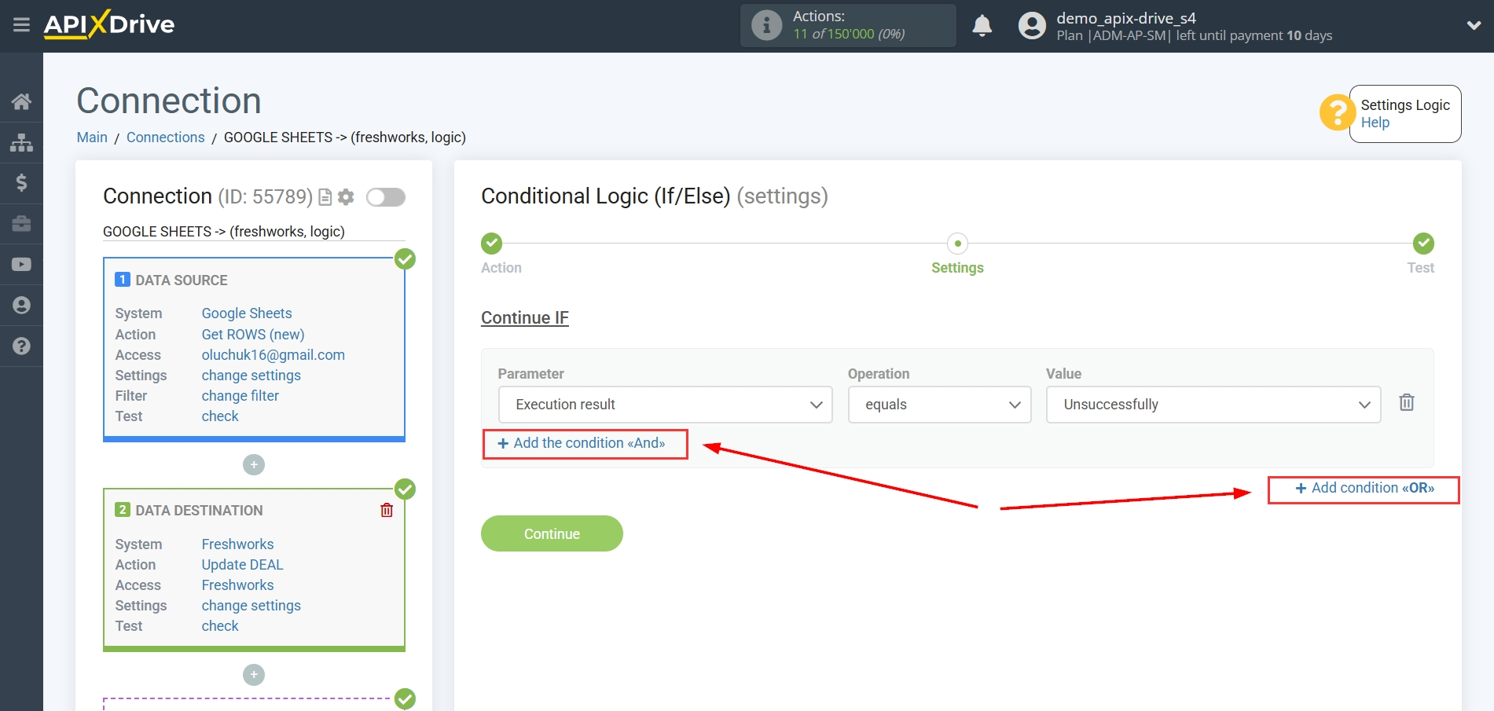This screenshot has width=1494, height=711.
Task: Open the connections sitemap sidebar icon
Action: (x=21, y=142)
